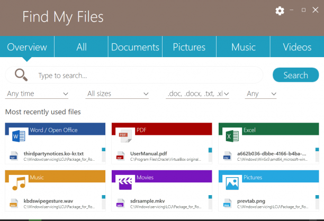The height and width of the screenshot is (221, 324).
Task: Click the txt file icon beside thirdpartynotices
Action: tap(14, 156)
